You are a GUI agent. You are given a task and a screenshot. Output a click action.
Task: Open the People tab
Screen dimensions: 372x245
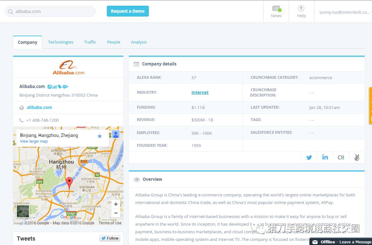click(114, 42)
